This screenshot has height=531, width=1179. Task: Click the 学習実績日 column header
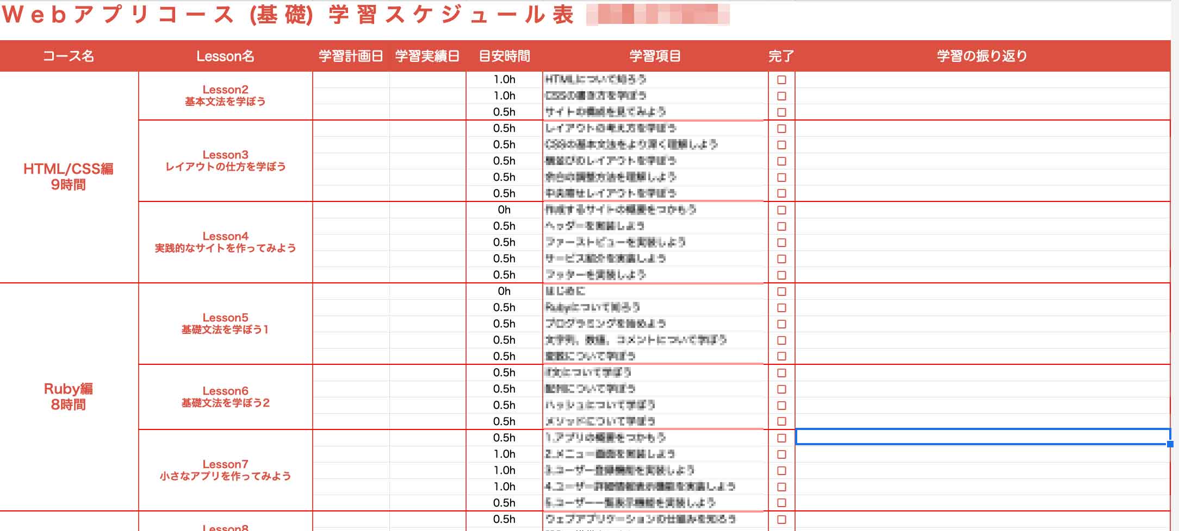pyautogui.click(x=427, y=56)
